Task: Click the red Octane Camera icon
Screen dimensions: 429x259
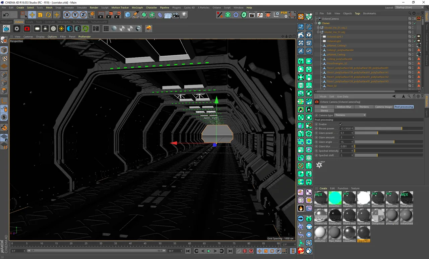Action: pos(27,29)
